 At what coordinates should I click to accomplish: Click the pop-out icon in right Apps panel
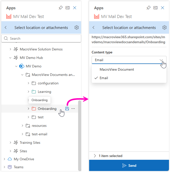tap(155, 8)
